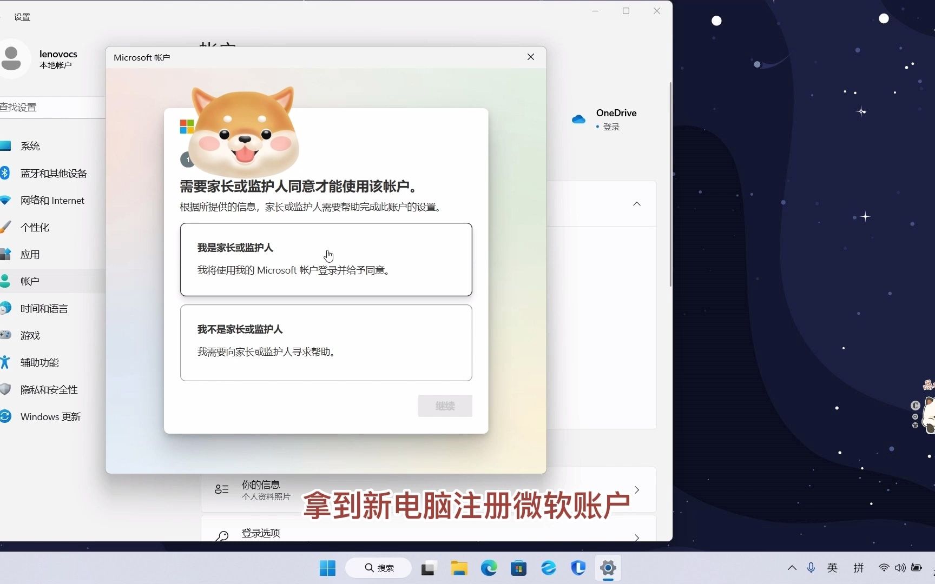Open Microsoft Store from the taskbar
The width and height of the screenshot is (935, 584).
coord(518,568)
